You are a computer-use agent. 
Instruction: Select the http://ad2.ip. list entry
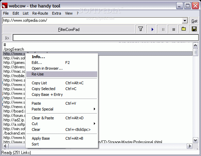point(14,120)
